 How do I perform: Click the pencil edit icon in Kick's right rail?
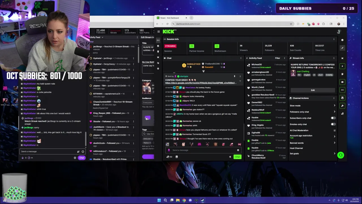(342, 48)
